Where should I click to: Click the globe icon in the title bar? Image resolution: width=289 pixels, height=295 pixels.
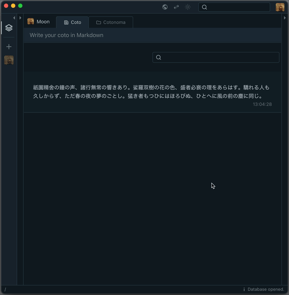[165, 7]
